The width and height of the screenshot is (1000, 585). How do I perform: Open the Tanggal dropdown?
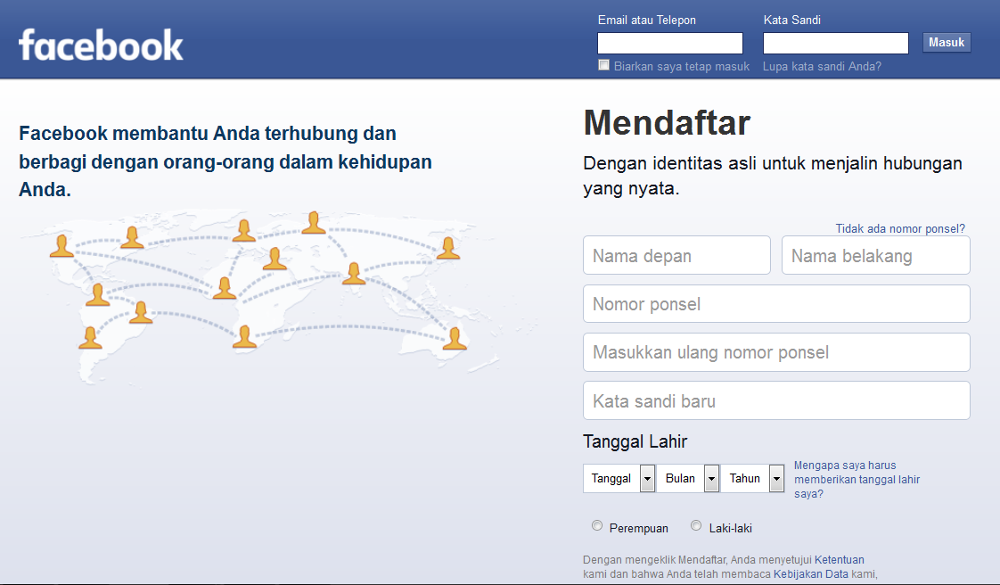click(619, 478)
